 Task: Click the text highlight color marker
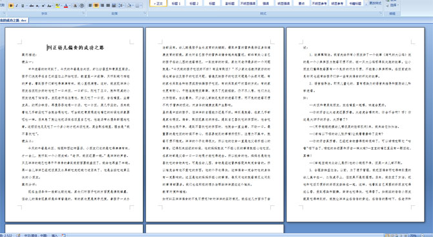[x=58, y=6]
